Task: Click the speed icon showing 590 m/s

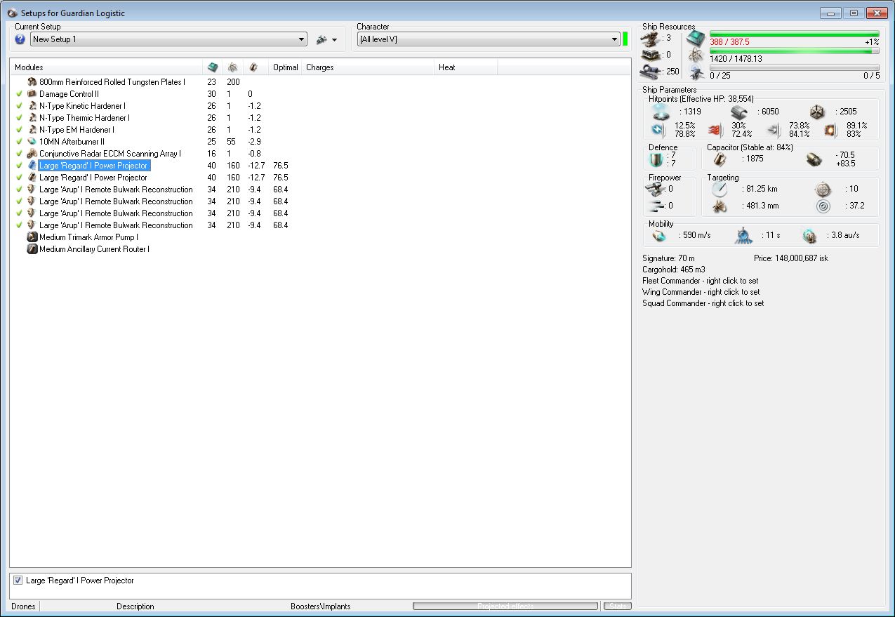Action: 659,235
